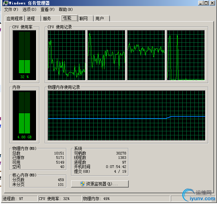This screenshot has height=204, width=217.
Task: Click the 已缓存 value 5171
Action: tap(60, 158)
